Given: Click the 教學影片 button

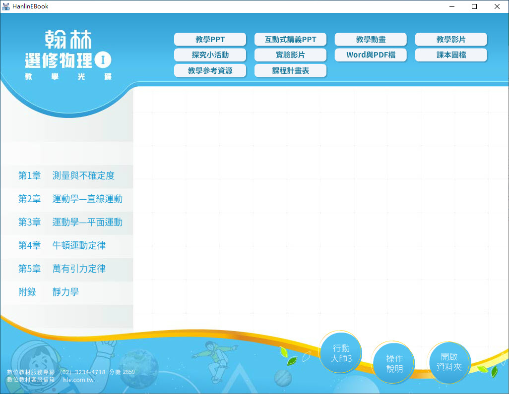Looking at the screenshot, I should pyautogui.click(x=451, y=40).
